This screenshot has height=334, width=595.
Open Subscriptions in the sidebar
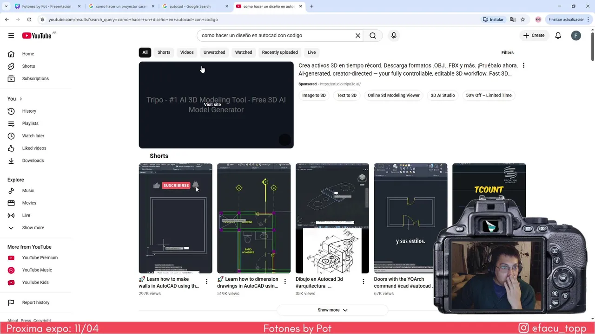(x=35, y=78)
